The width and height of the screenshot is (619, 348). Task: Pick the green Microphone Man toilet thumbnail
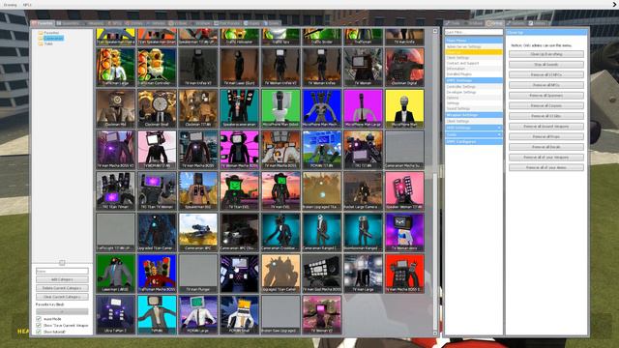280,108
